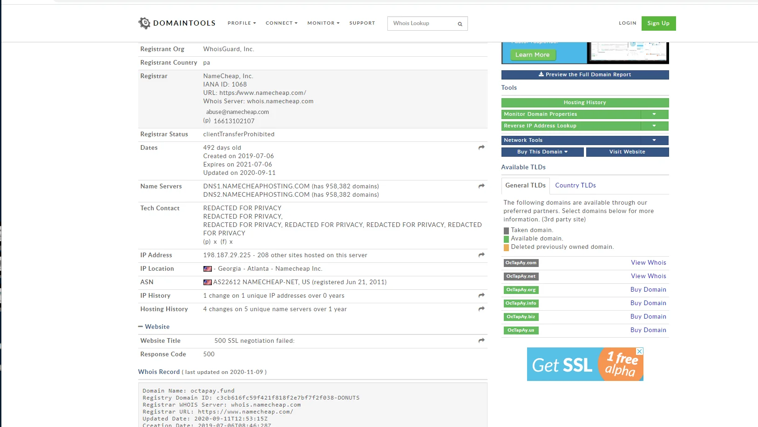Click OcTapAy.org domain badge
The height and width of the screenshot is (427, 758).
coord(521,290)
